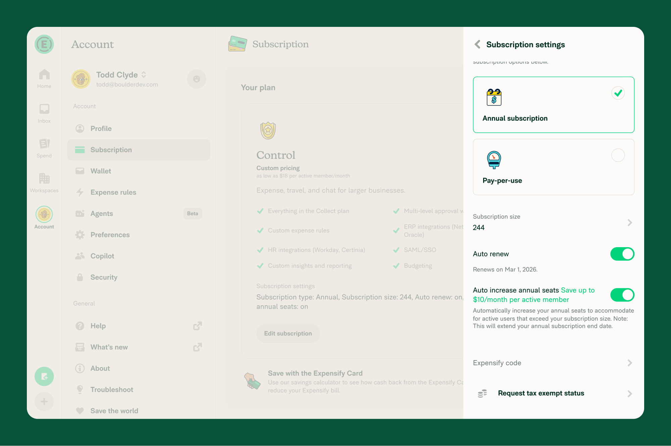Open the Wallet menu item
This screenshot has width=671, height=446.
(x=139, y=171)
